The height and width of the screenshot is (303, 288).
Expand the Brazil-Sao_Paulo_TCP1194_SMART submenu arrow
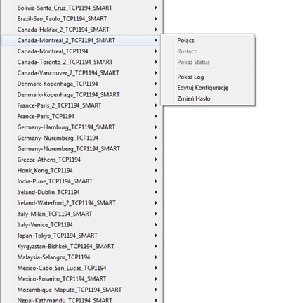[156, 18]
